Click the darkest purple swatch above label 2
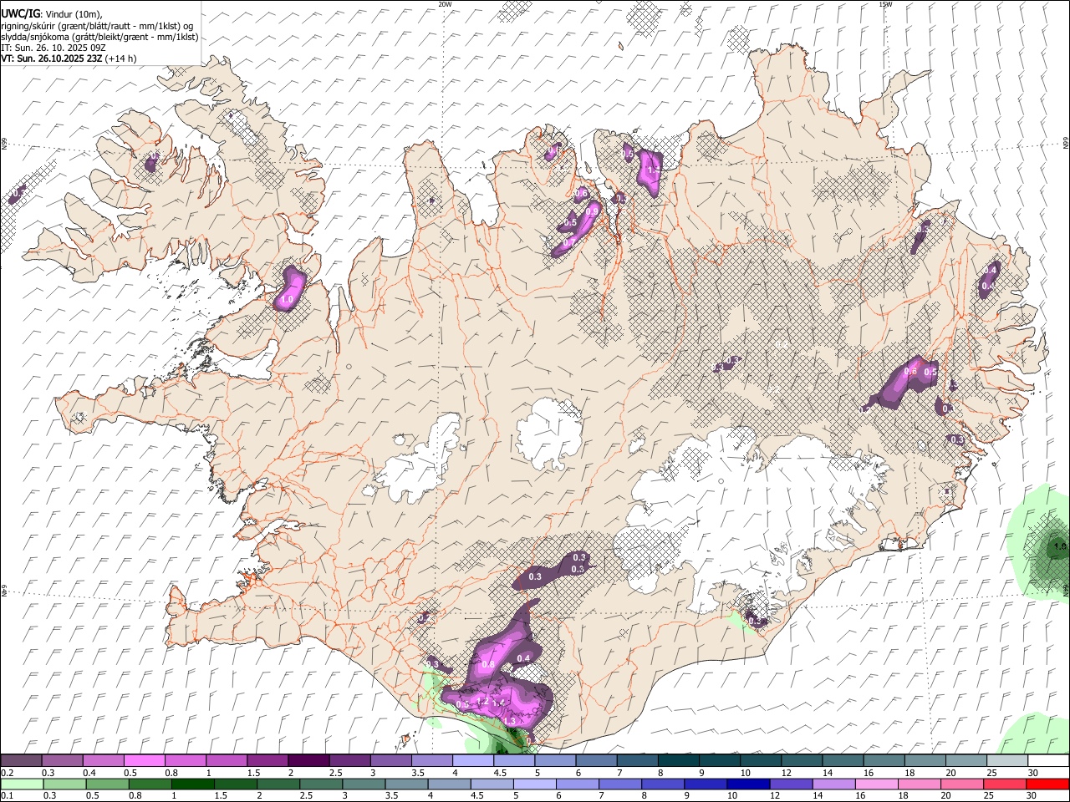This screenshot has width=1070, height=802. [308, 761]
